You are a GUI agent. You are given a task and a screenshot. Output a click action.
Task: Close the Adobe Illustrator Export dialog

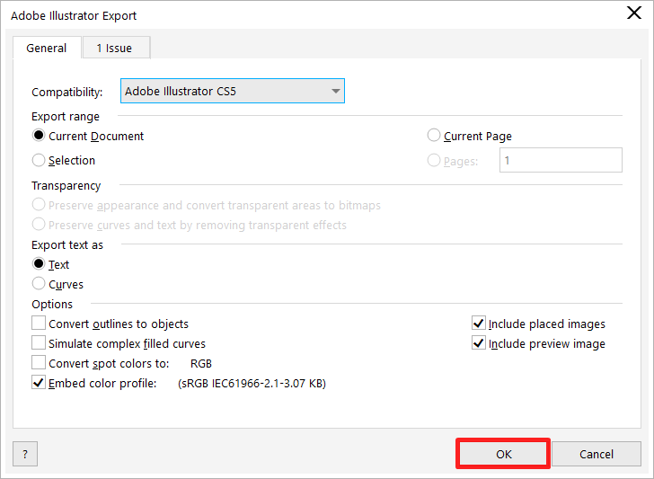click(x=634, y=13)
